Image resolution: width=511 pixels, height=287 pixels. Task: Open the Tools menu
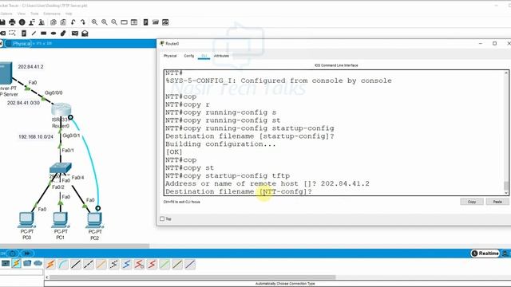[x=34, y=14]
